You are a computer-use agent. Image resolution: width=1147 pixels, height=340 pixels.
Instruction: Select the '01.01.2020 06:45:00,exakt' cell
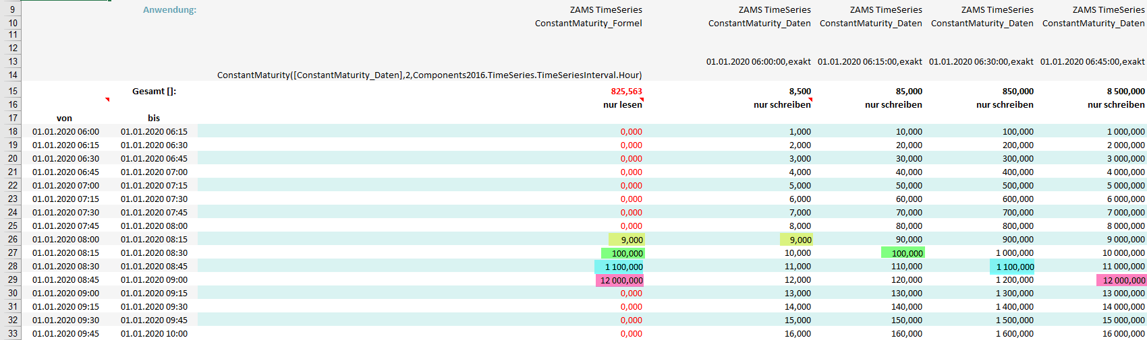click(1092, 61)
